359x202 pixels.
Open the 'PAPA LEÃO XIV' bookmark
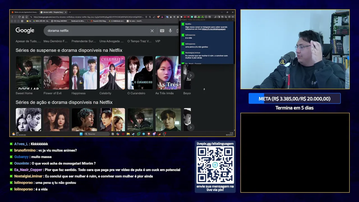tap(41, 21)
